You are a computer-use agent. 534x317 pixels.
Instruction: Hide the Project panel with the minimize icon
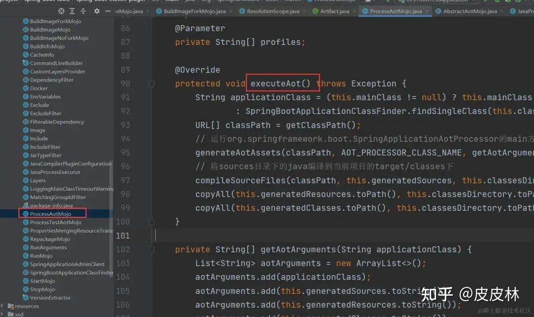(108, 11)
